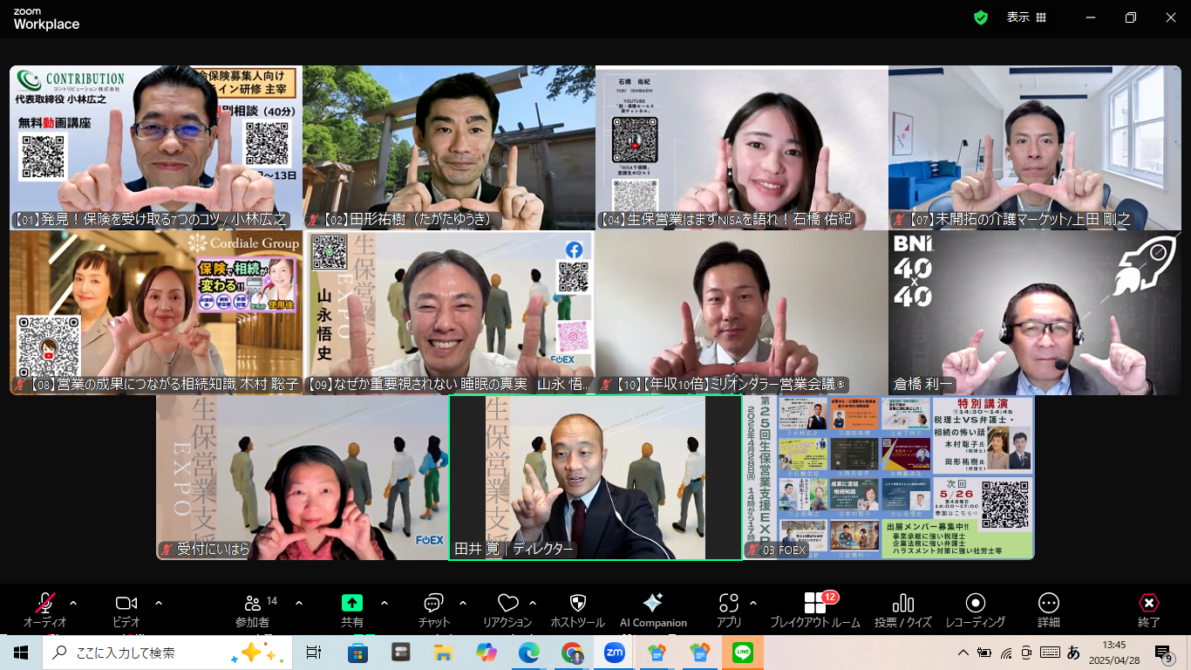Launch AI Companion sparkle icon
Image resolution: width=1191 pixels, height=670 pixels.
pos(652,603)
